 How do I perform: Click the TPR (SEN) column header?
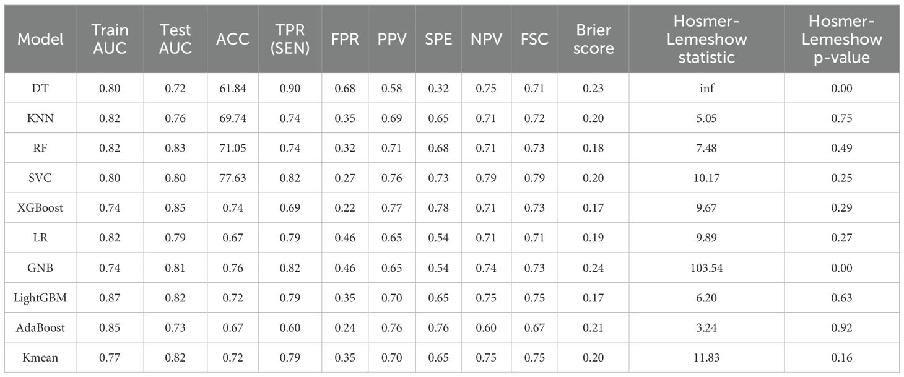[292, 40]
